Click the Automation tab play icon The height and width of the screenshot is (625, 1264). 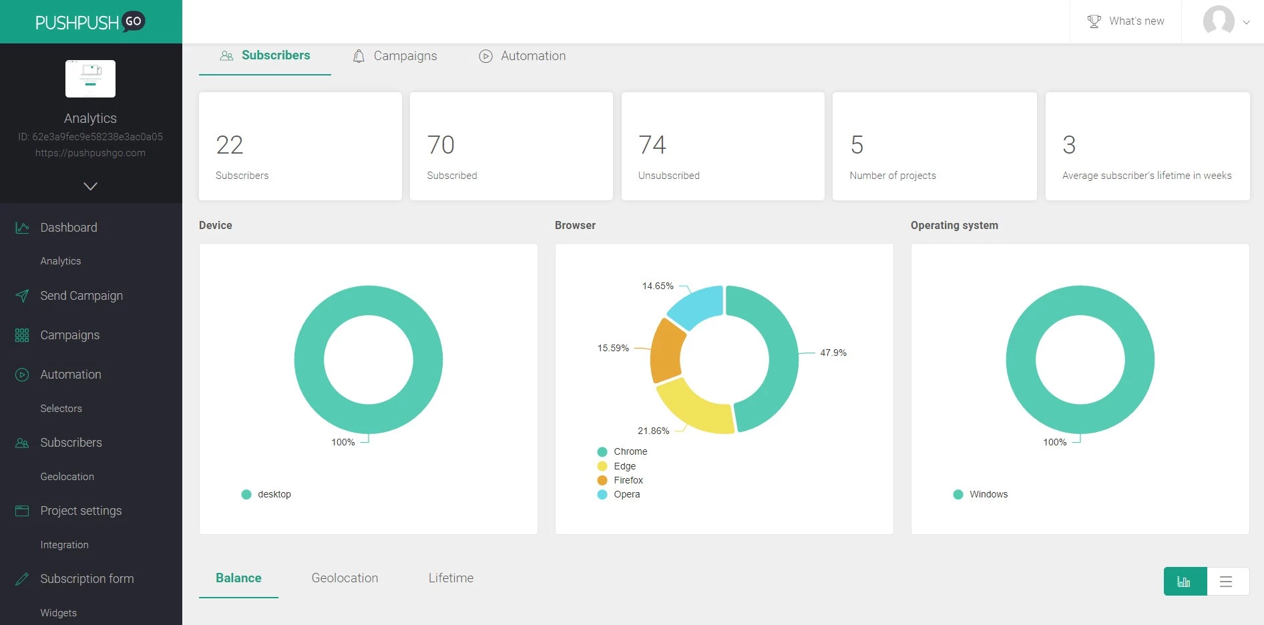(485, 56)
